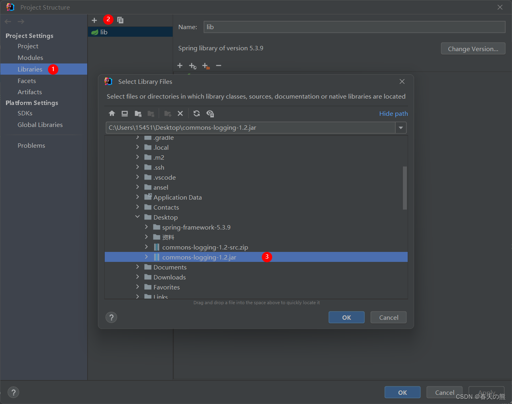Open Problems section
This screenshot has height=404, width=512.
[x=31, y=146]
